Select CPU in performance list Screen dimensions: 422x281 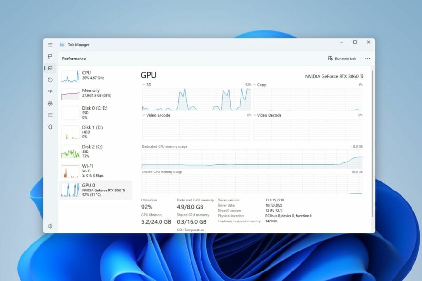tap(96, 76)
